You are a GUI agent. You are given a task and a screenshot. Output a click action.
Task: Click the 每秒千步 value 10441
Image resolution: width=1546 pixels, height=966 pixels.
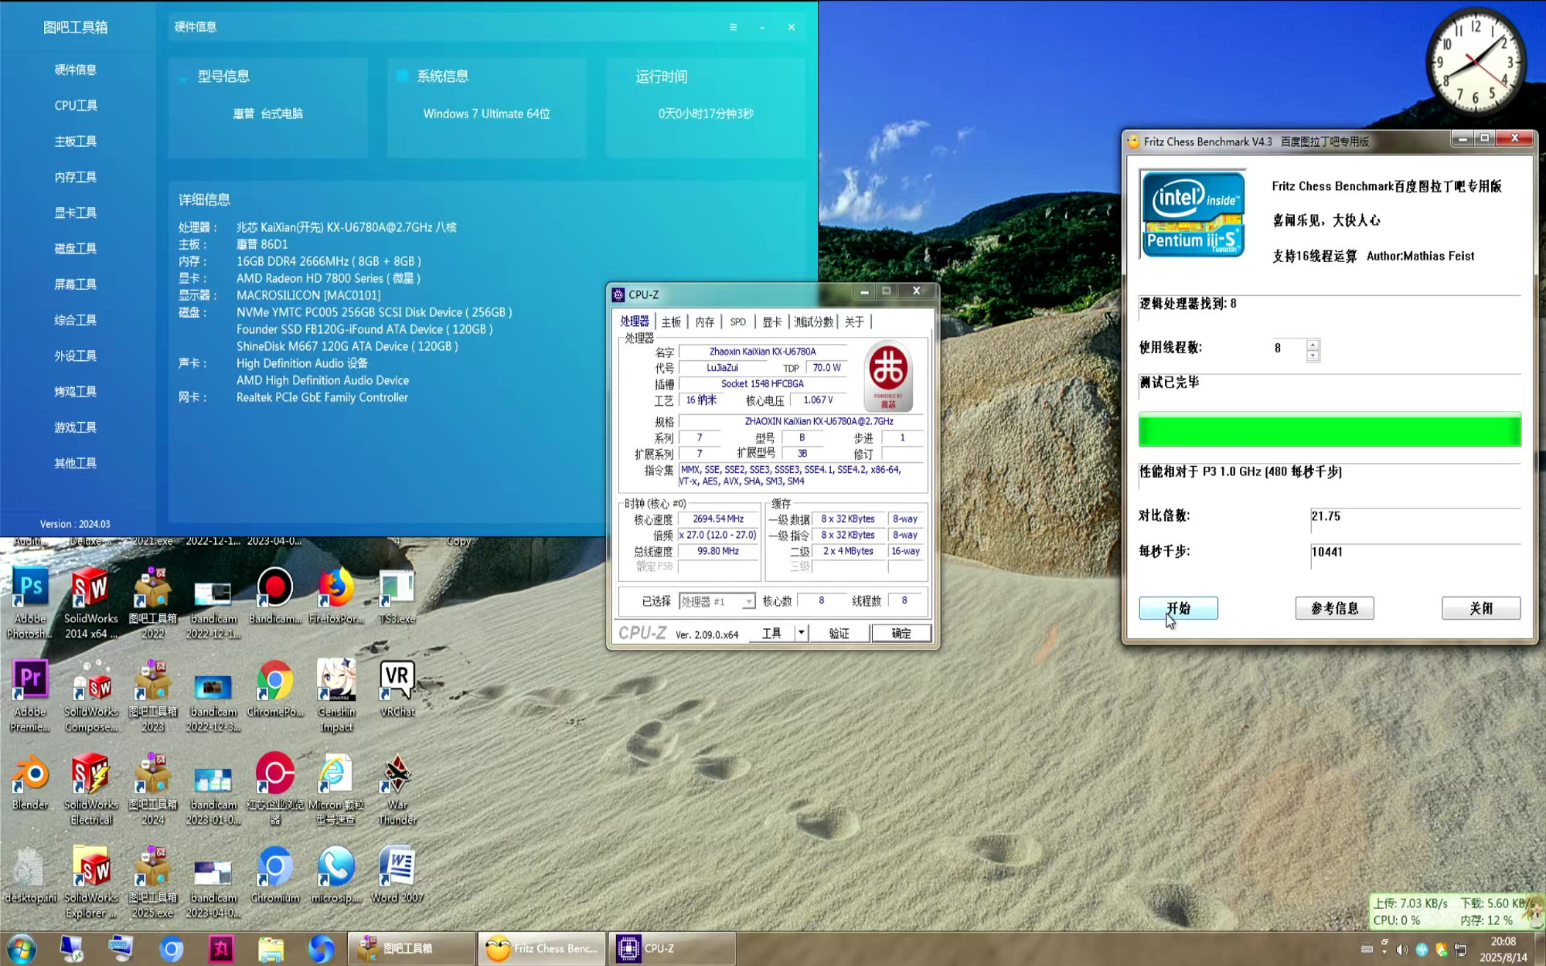pos(1327,552)
